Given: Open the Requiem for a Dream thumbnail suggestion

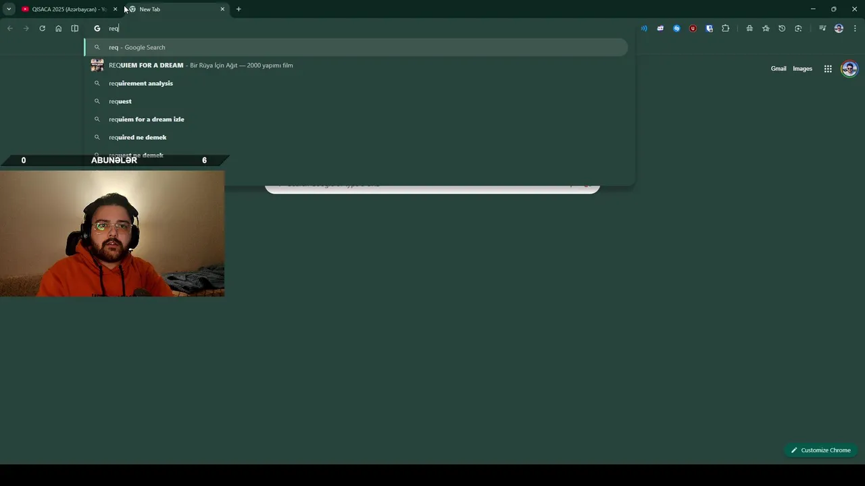Looking at the screenshot, I should coord(97,65).
